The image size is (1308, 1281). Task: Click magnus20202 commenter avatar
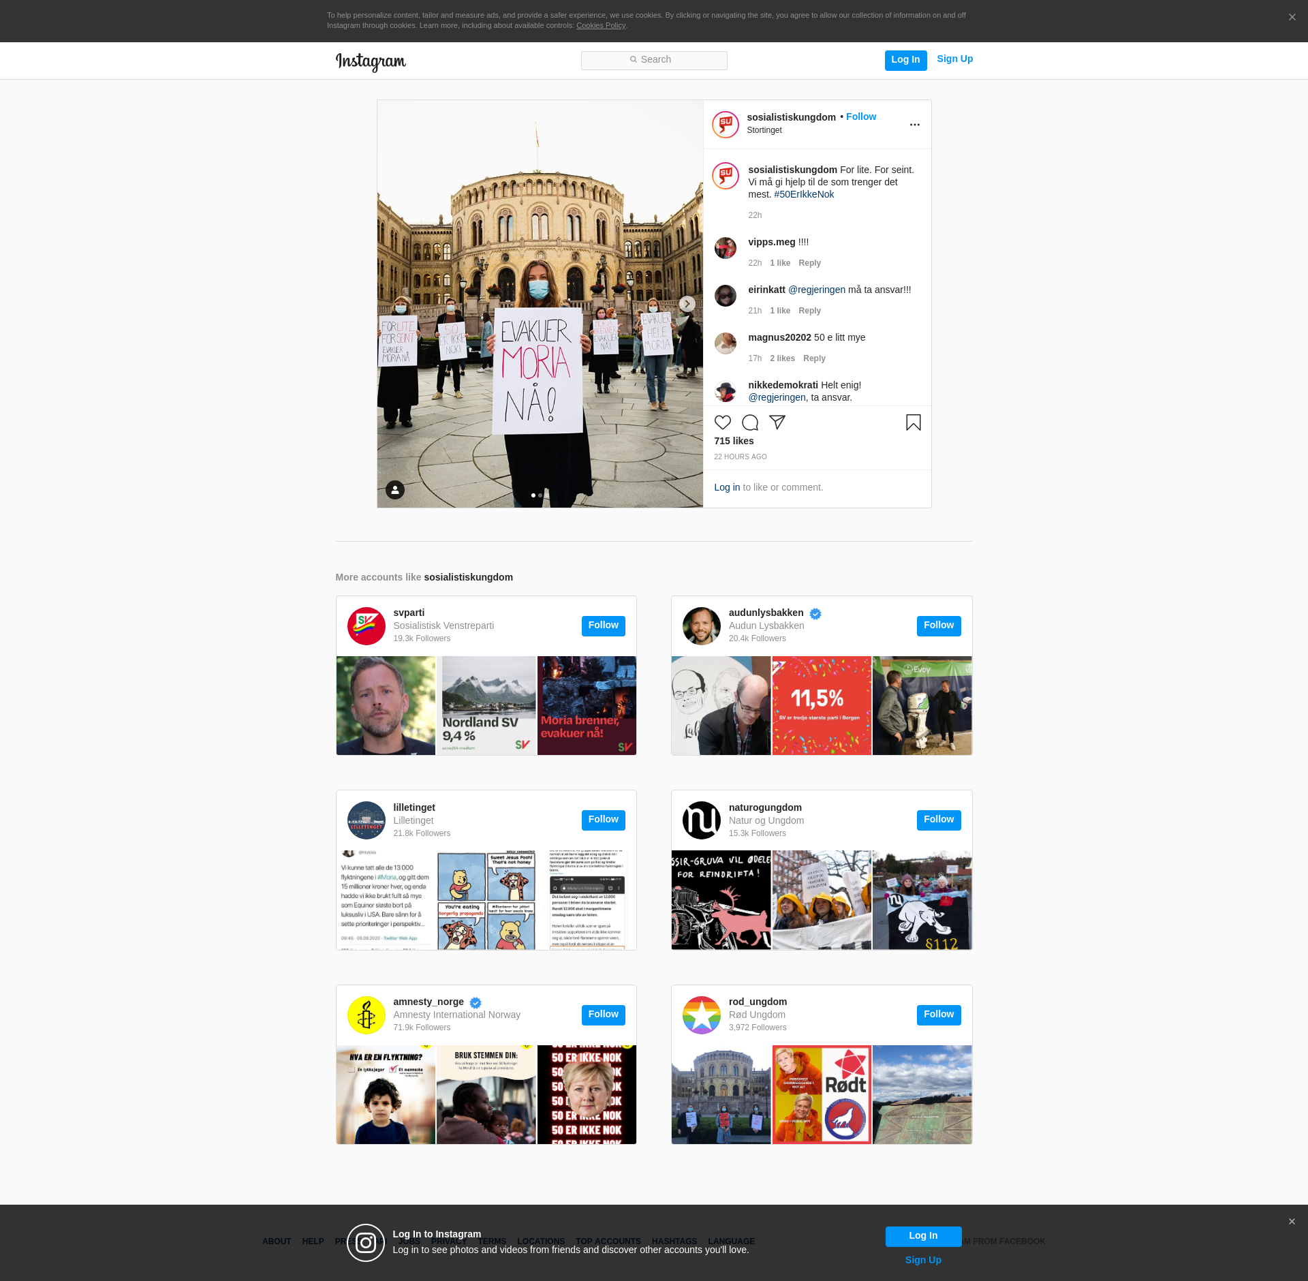(726, 343)
